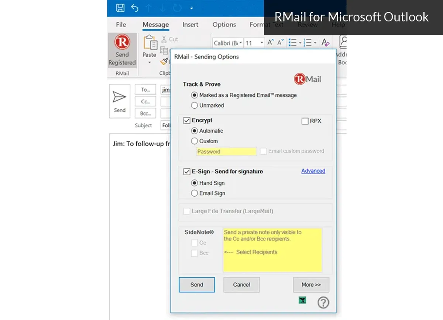Click Cancel in RMail dialog
The height and width of the screenshot is (320, 443).
(241, 285)
